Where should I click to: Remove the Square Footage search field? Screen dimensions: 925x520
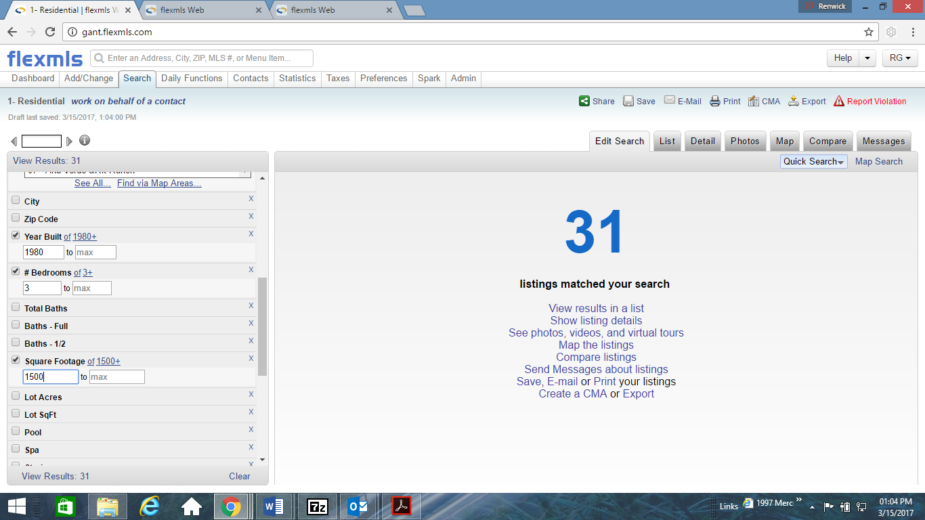[x=251, y=358]
